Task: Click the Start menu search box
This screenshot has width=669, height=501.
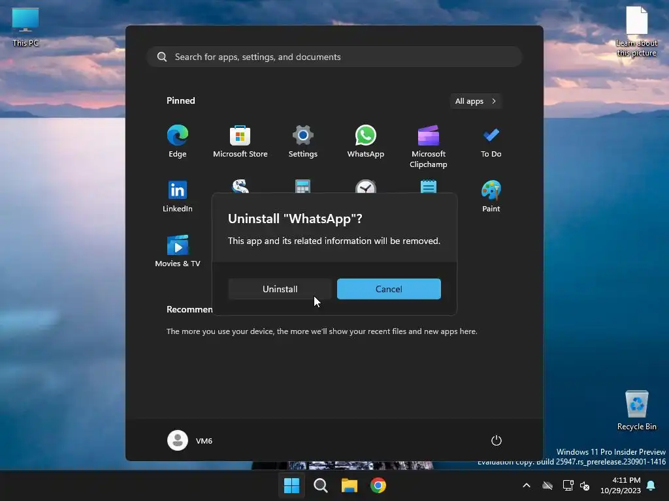Action: point(334,57)
